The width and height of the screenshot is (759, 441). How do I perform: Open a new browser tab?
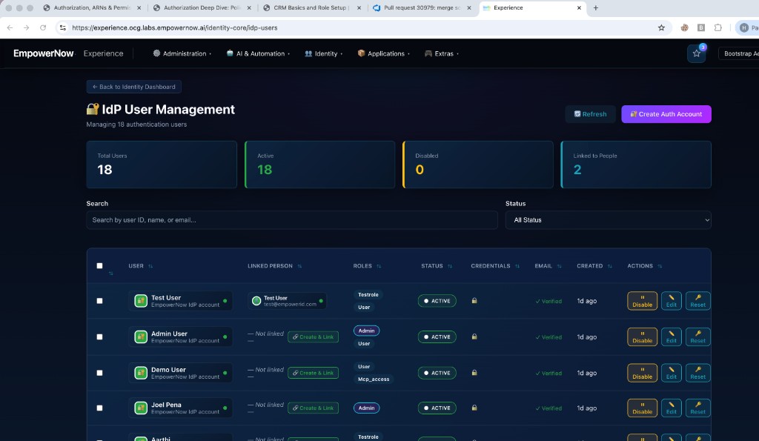pos(596,7)
